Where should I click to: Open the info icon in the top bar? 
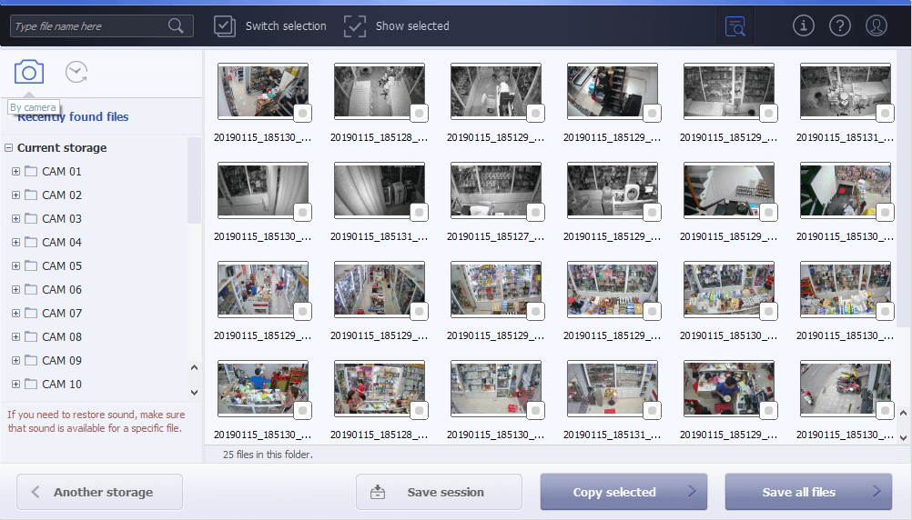coord(803,25)
